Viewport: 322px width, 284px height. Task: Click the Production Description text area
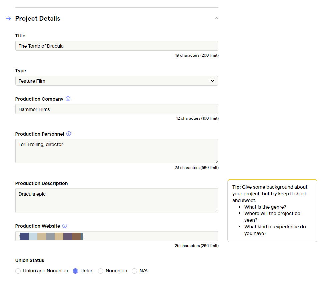[x=117, y=201]
